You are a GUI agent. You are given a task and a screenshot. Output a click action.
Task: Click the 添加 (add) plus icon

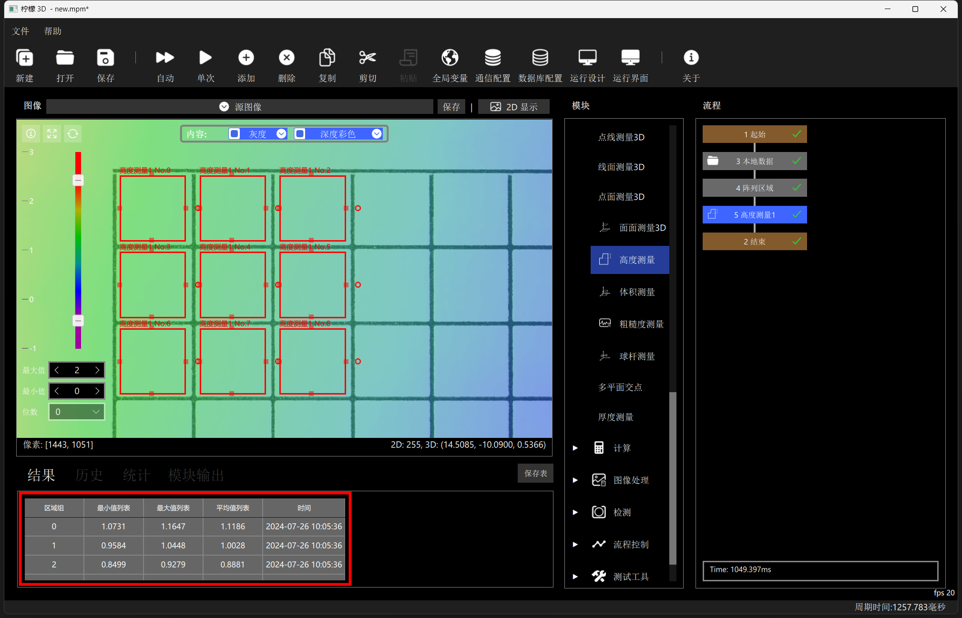point(246,58)
